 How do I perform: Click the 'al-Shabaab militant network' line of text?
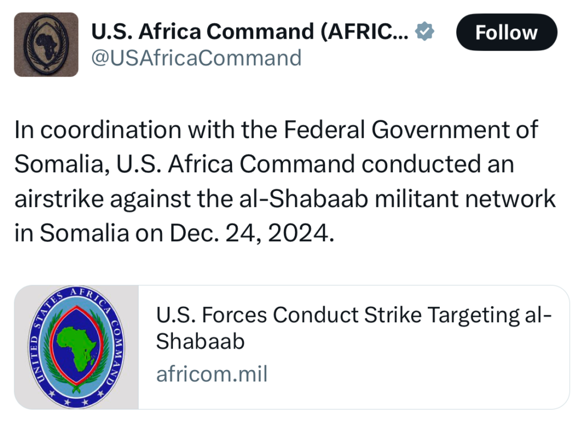(x=285, y=198)
